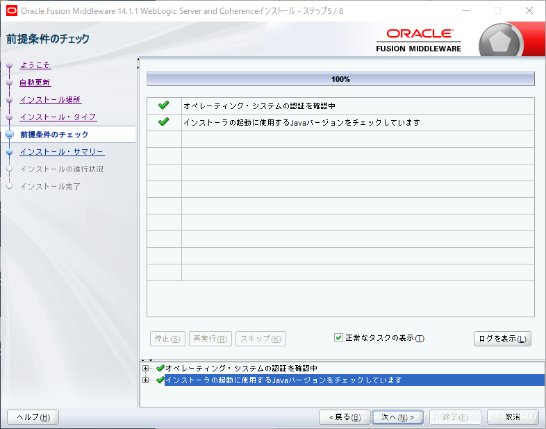
Task: Go to ようこそ step
Action: pos(35,65)
